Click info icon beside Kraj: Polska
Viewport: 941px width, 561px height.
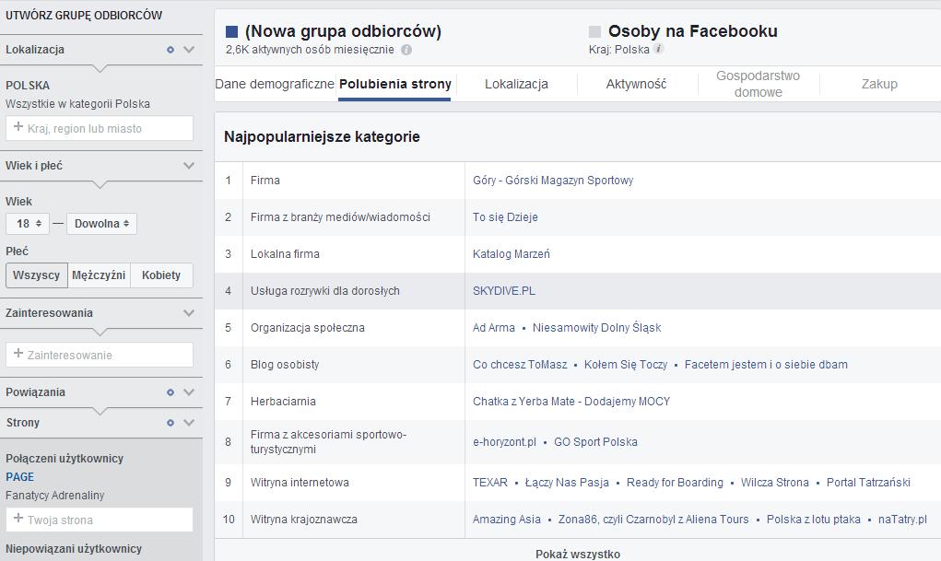point(658,49)
